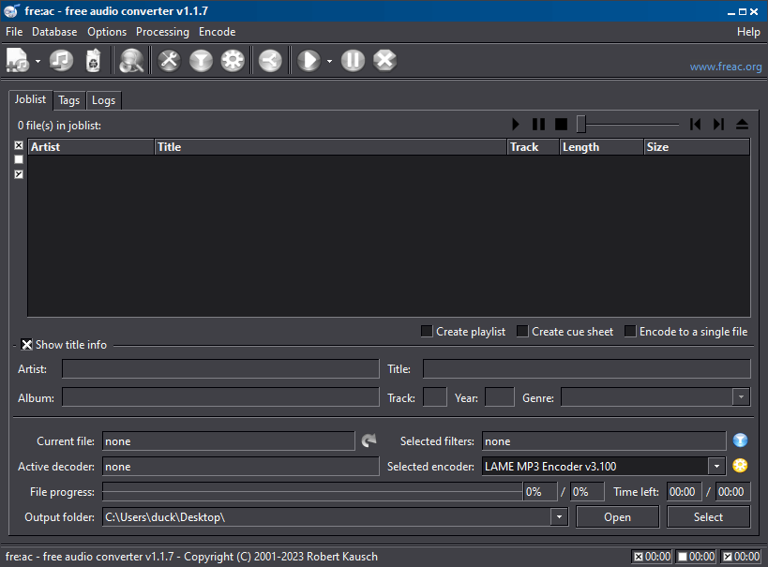Click the stop encoding X toolbar icon
The width and height of the screenshot is (768, 567).
click(384, 61)
